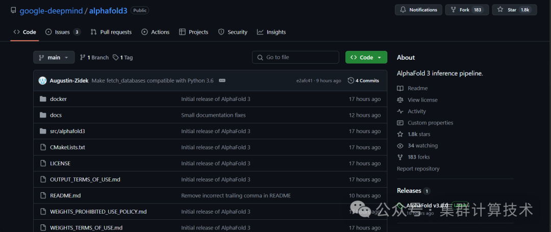Open the Projects tab

pyautogui.click(x=194, y=32)
